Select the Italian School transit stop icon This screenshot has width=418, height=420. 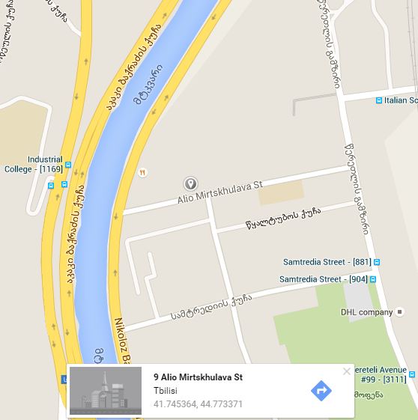tap(378, 100)
